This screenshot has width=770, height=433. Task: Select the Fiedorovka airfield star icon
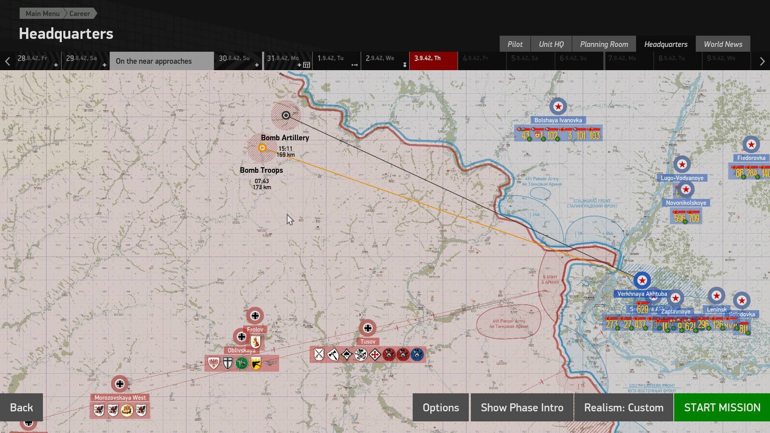point(751,144)
